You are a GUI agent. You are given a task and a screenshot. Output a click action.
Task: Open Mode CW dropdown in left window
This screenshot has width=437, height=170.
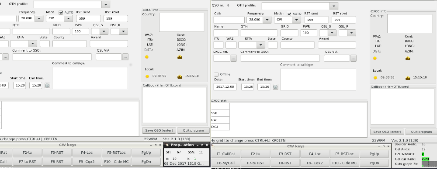[68, 19]
